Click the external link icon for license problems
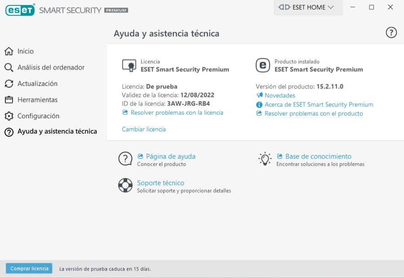Screen dimensions: 404x278 click(125, 113)
